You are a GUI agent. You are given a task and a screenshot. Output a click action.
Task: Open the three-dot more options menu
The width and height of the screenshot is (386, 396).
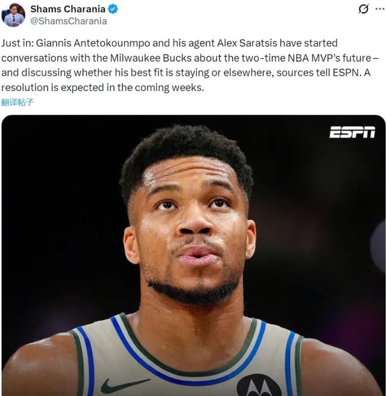click(380, 9)
